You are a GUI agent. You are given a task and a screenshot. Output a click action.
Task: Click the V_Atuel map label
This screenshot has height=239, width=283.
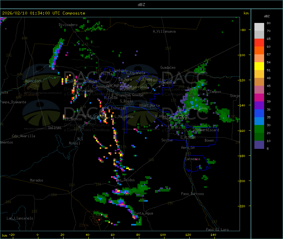[162, 116]
